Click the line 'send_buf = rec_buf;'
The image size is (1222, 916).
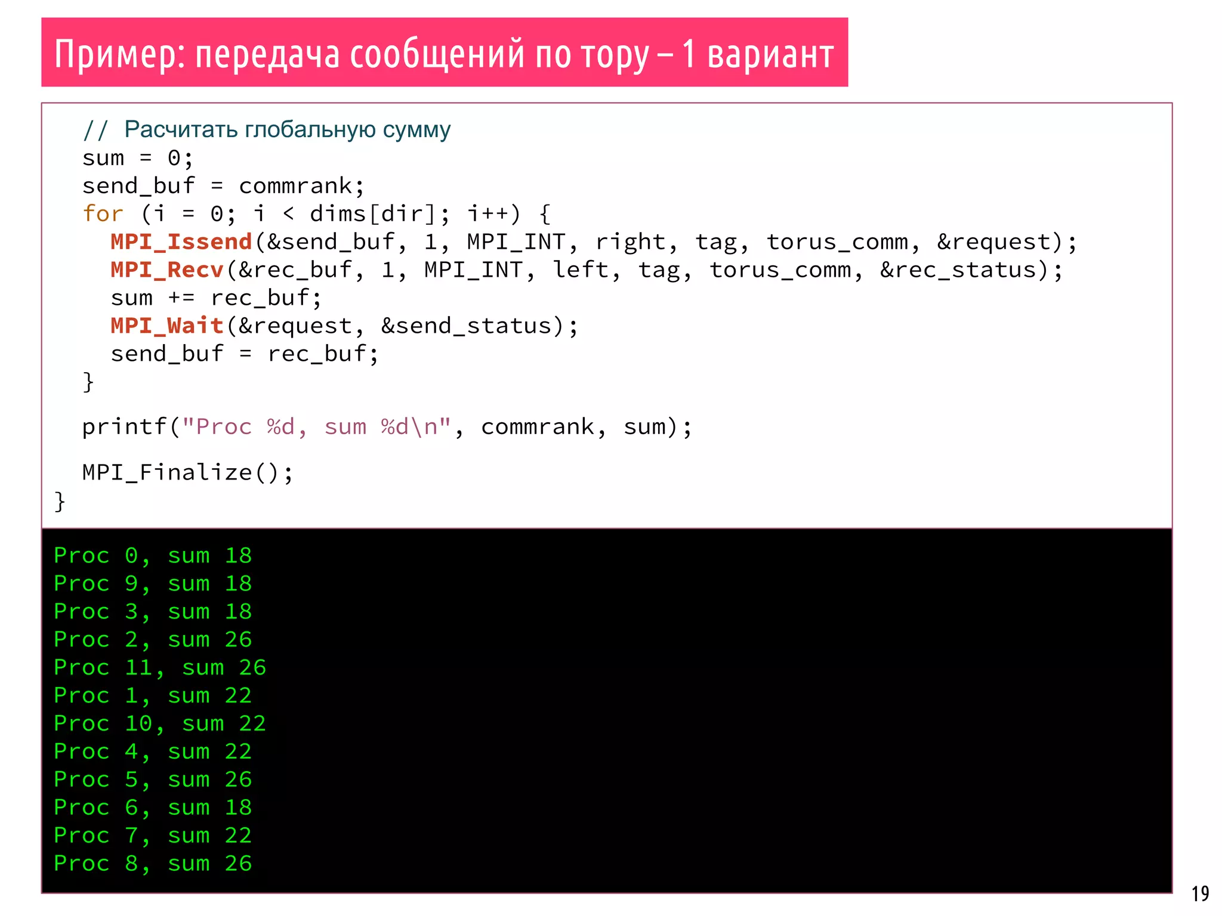point(245,354)
